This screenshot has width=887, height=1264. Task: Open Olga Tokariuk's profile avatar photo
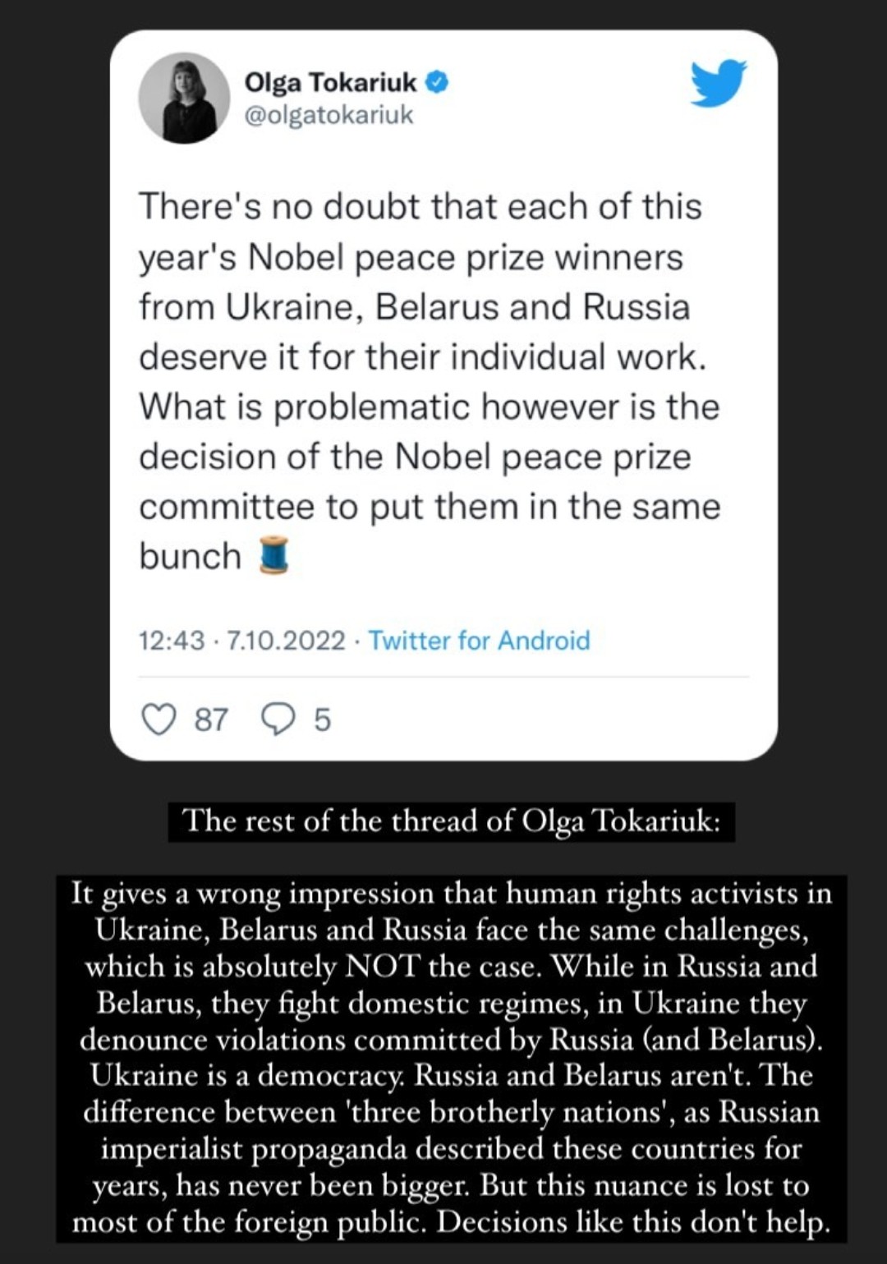click(x=184, y=99)
